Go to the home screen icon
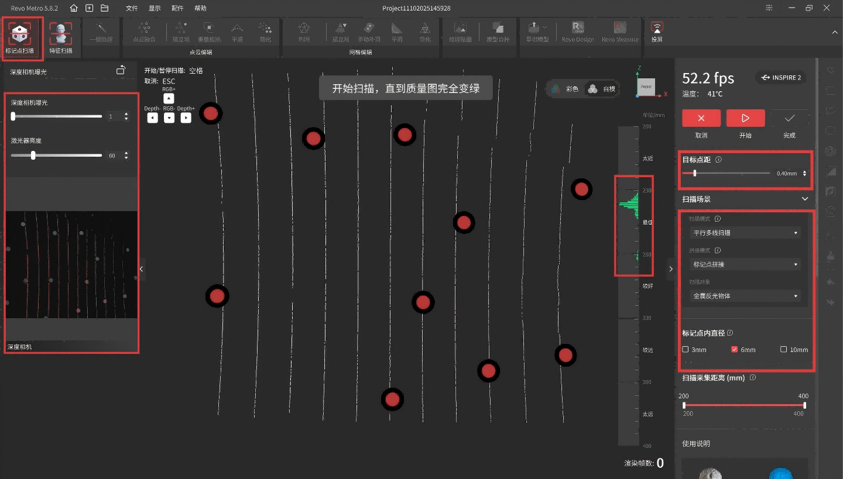Screen dimensions: 843x479 click(x=74, y=8)
